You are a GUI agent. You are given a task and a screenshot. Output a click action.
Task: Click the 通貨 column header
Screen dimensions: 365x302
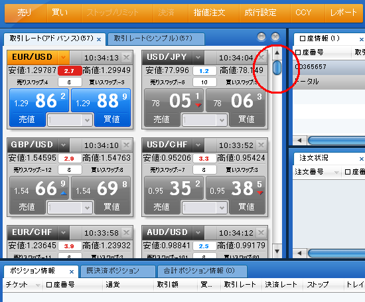[x=128, y=285]
